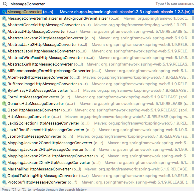The width and height of the screenshot is (194, 191).
Task: Click class icon for ByteArrayHttpMessageConverter
Action: (4, 91)
